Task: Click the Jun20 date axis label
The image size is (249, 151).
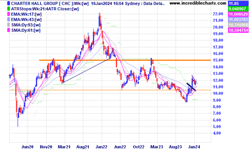Action: point(27,147)
